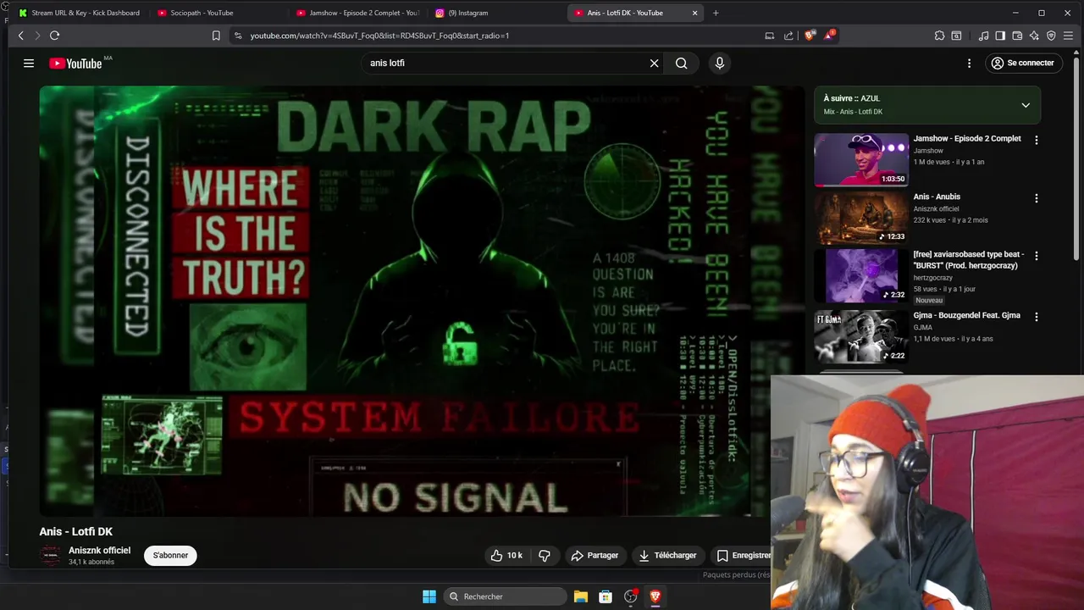Viewport: 1084px width, 610px height.
Task: Close the Anis - Lotfi DK tab
Action: click(695, 13)
